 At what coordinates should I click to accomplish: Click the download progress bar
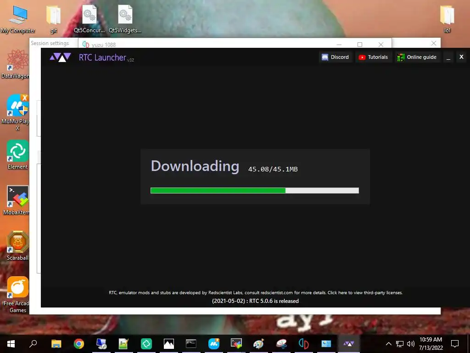coord(254,190)
